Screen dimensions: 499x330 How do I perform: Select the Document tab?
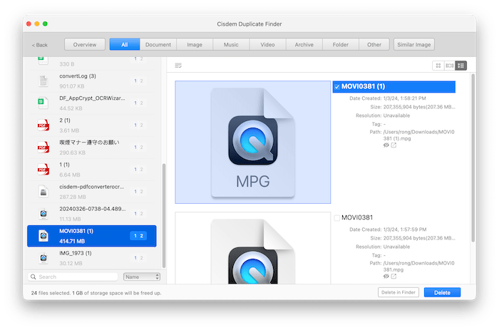pyautogui.click(x=158, y=45)
